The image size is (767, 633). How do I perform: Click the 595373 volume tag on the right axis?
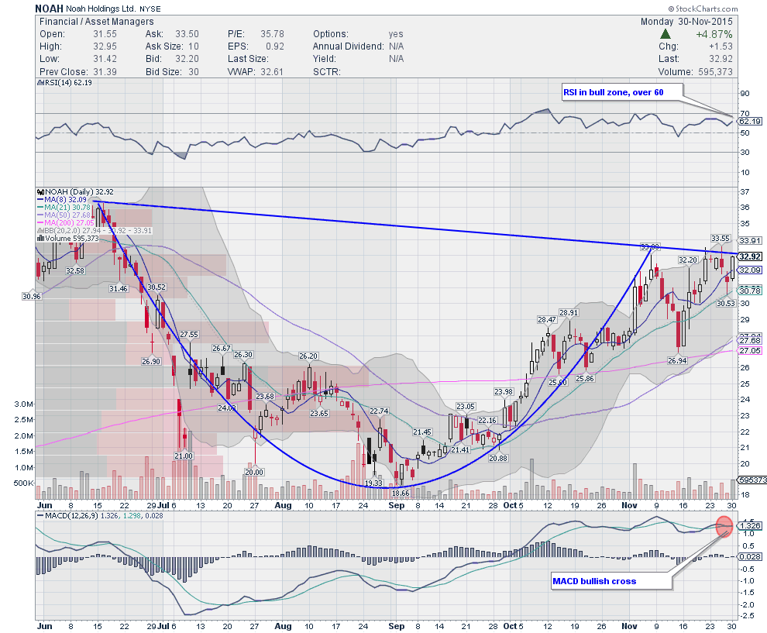pos(752,480)
